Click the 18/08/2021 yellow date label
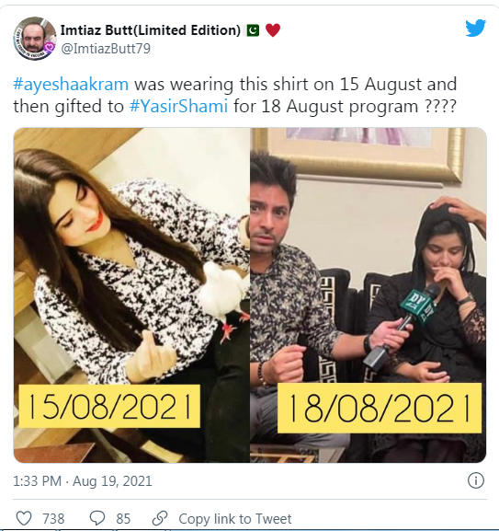The image size is (499, 531). [x=380, y=408]
